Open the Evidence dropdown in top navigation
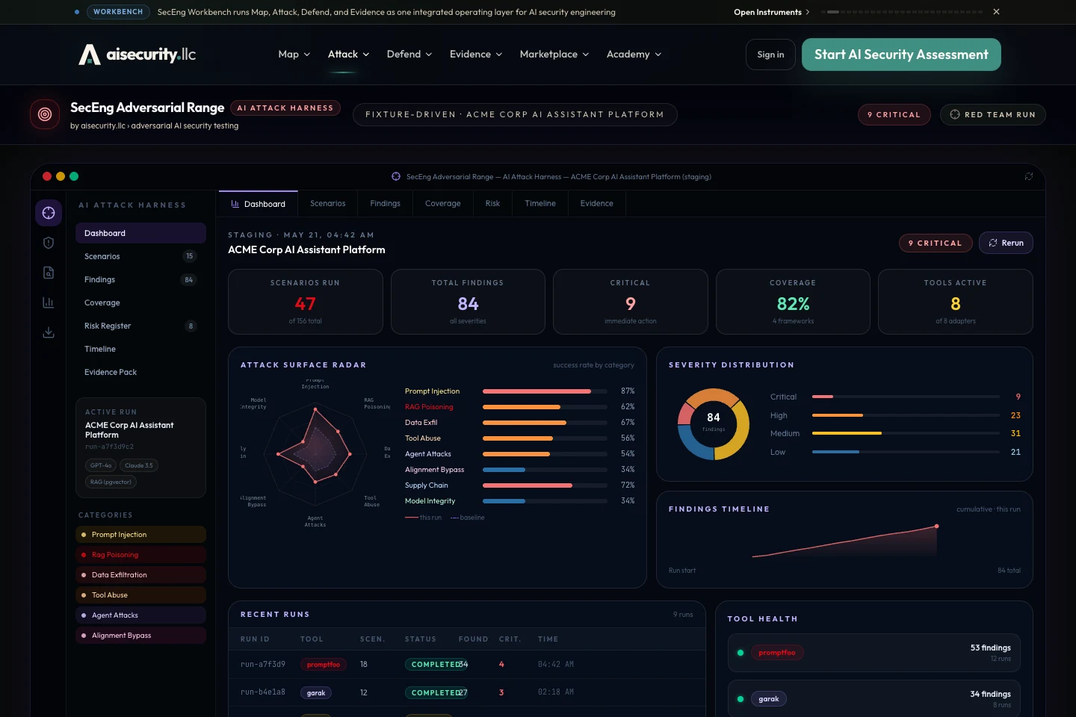Image resolution: width=1076 pixels, height=717 pixels. pos(476,55)
